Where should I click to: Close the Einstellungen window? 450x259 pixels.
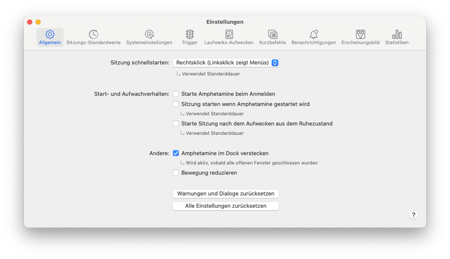pos(30,22)
